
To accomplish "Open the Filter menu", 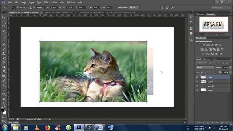I will click(55, 3).
